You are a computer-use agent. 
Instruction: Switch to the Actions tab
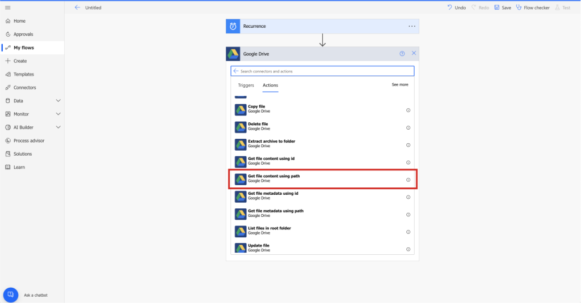(270, 85)
